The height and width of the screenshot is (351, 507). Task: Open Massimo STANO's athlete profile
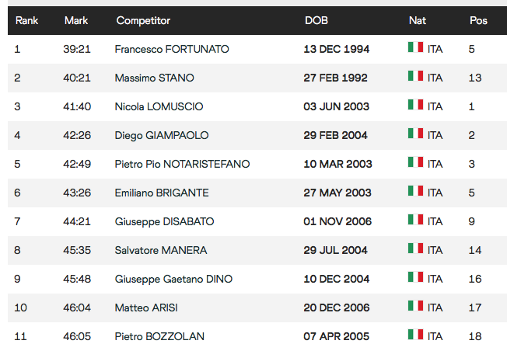[x=154, y=78]
